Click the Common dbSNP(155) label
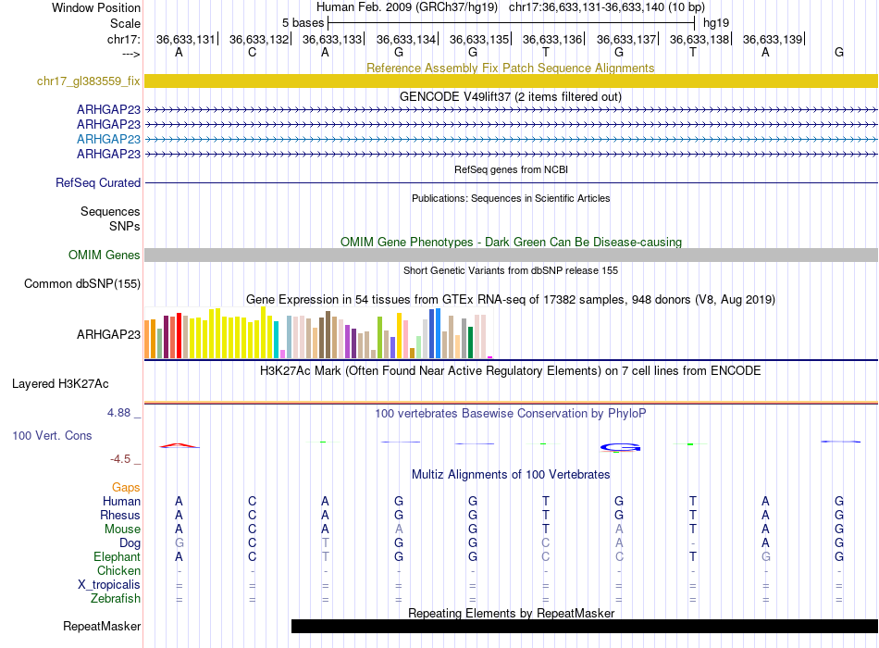The height and width of the screenshot is (648, 879). [x=81, y=283]
